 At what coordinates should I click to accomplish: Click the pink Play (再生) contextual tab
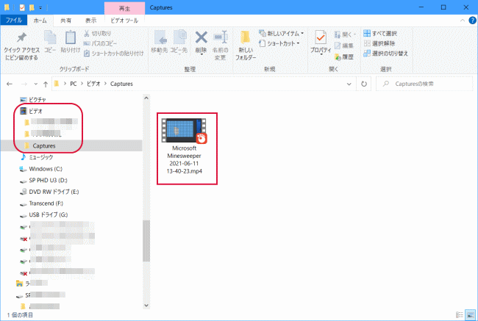point(124,8)
